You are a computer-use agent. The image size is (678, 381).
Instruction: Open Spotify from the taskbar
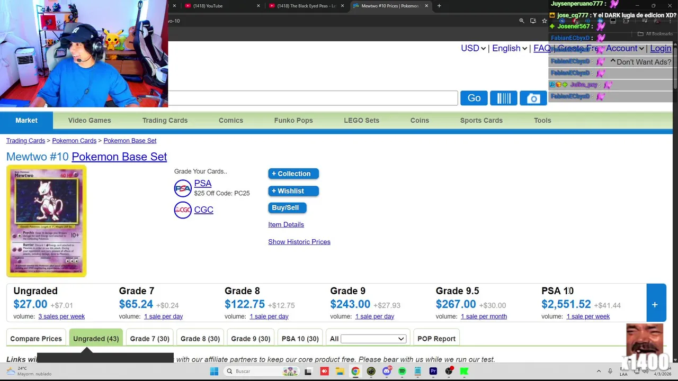coord(402,371)
